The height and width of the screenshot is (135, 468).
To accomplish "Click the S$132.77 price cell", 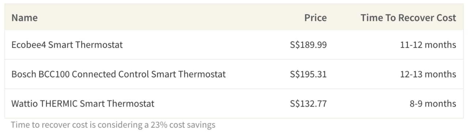I will coord(308,104).
